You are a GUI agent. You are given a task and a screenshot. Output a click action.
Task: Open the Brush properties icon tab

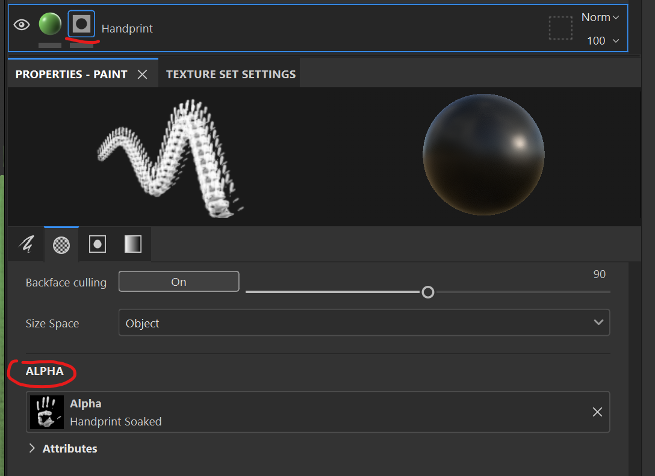(26, 244)
